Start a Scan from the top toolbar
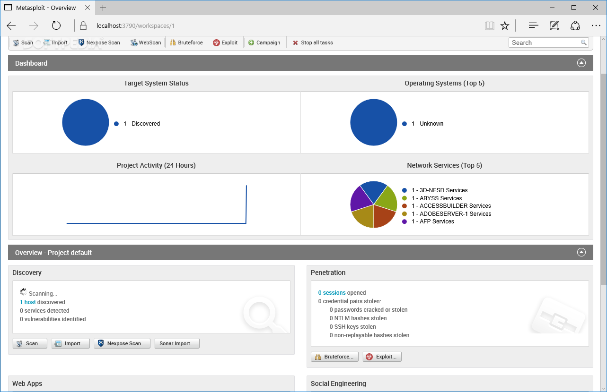The height and width of the screenshot is (392, 607). click(x=23, y=43)
